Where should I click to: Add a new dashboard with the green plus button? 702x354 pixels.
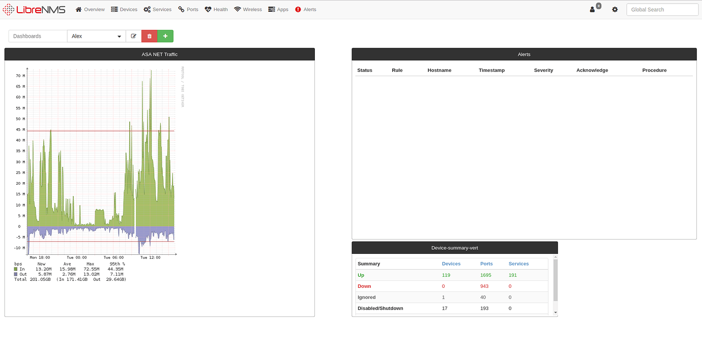point(165,36)
